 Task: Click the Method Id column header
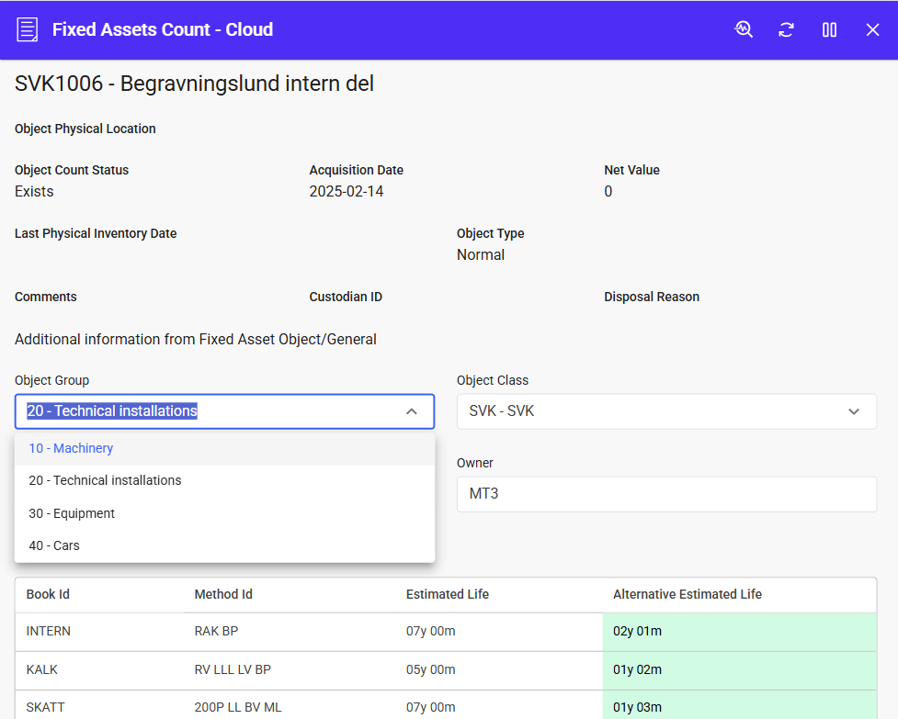[223, 594]
